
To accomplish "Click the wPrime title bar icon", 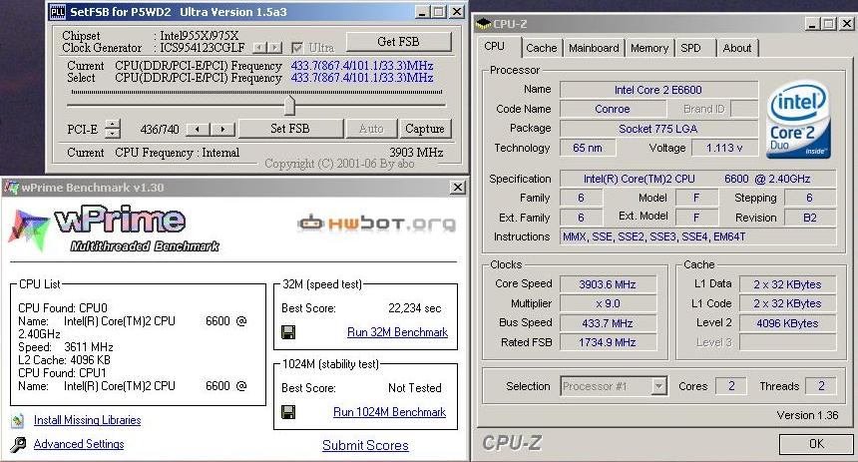I will pos(11,188).
